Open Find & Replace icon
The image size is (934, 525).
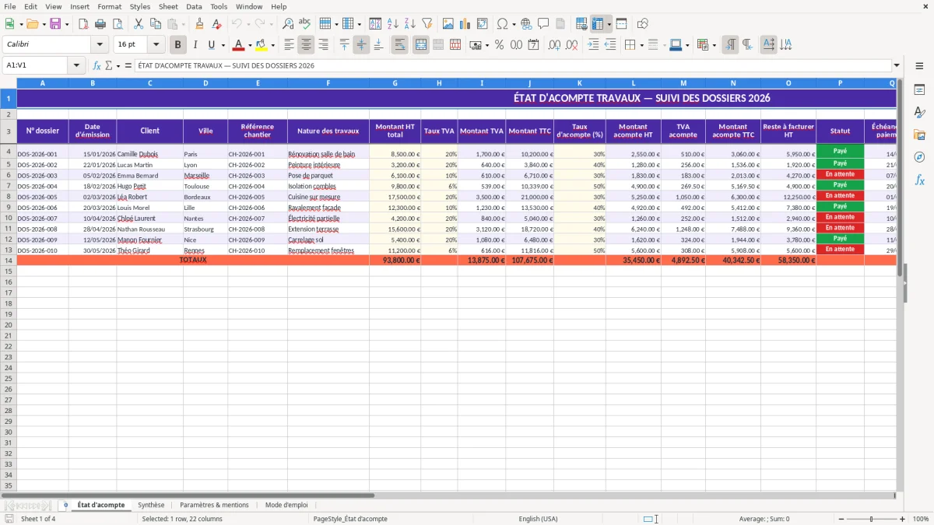288,24
